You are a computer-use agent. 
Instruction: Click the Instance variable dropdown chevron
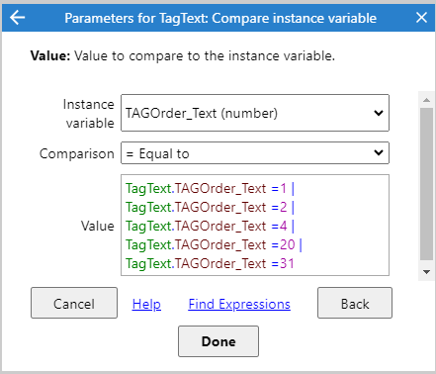pyautogui.click(x=379, y=113)
